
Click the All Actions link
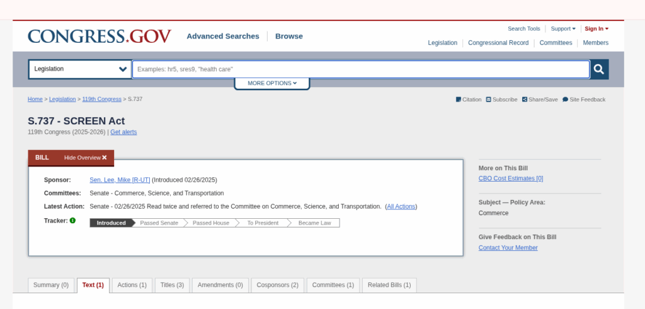pyautogui.click(x=401, y=206)
